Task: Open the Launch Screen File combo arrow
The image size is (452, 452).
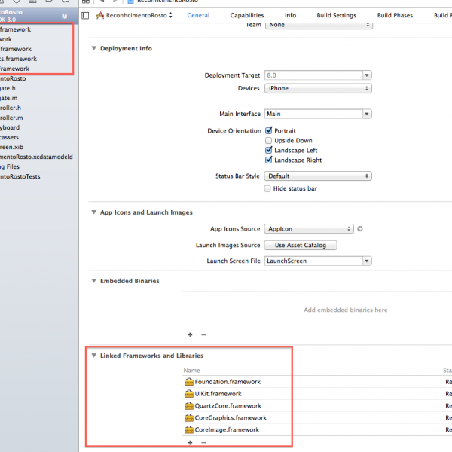Action: [x=367, y=261]
